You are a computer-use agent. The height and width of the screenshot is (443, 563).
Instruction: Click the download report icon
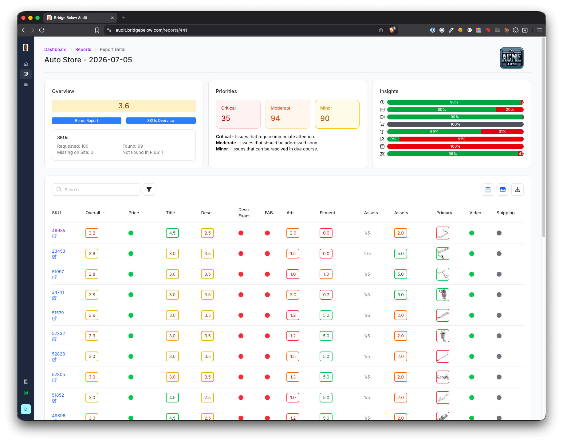[x=518, y=189]
